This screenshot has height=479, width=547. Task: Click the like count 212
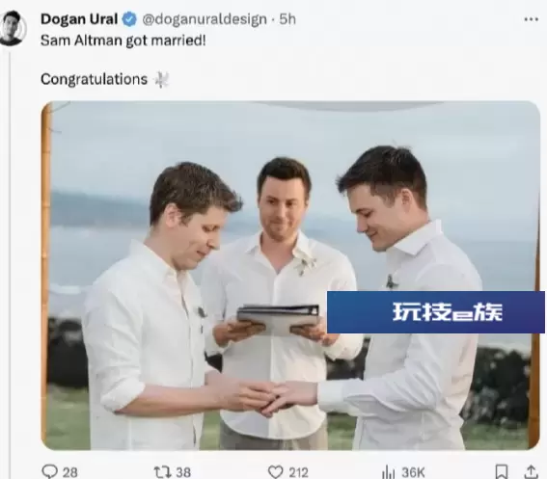tap(299, 472)
